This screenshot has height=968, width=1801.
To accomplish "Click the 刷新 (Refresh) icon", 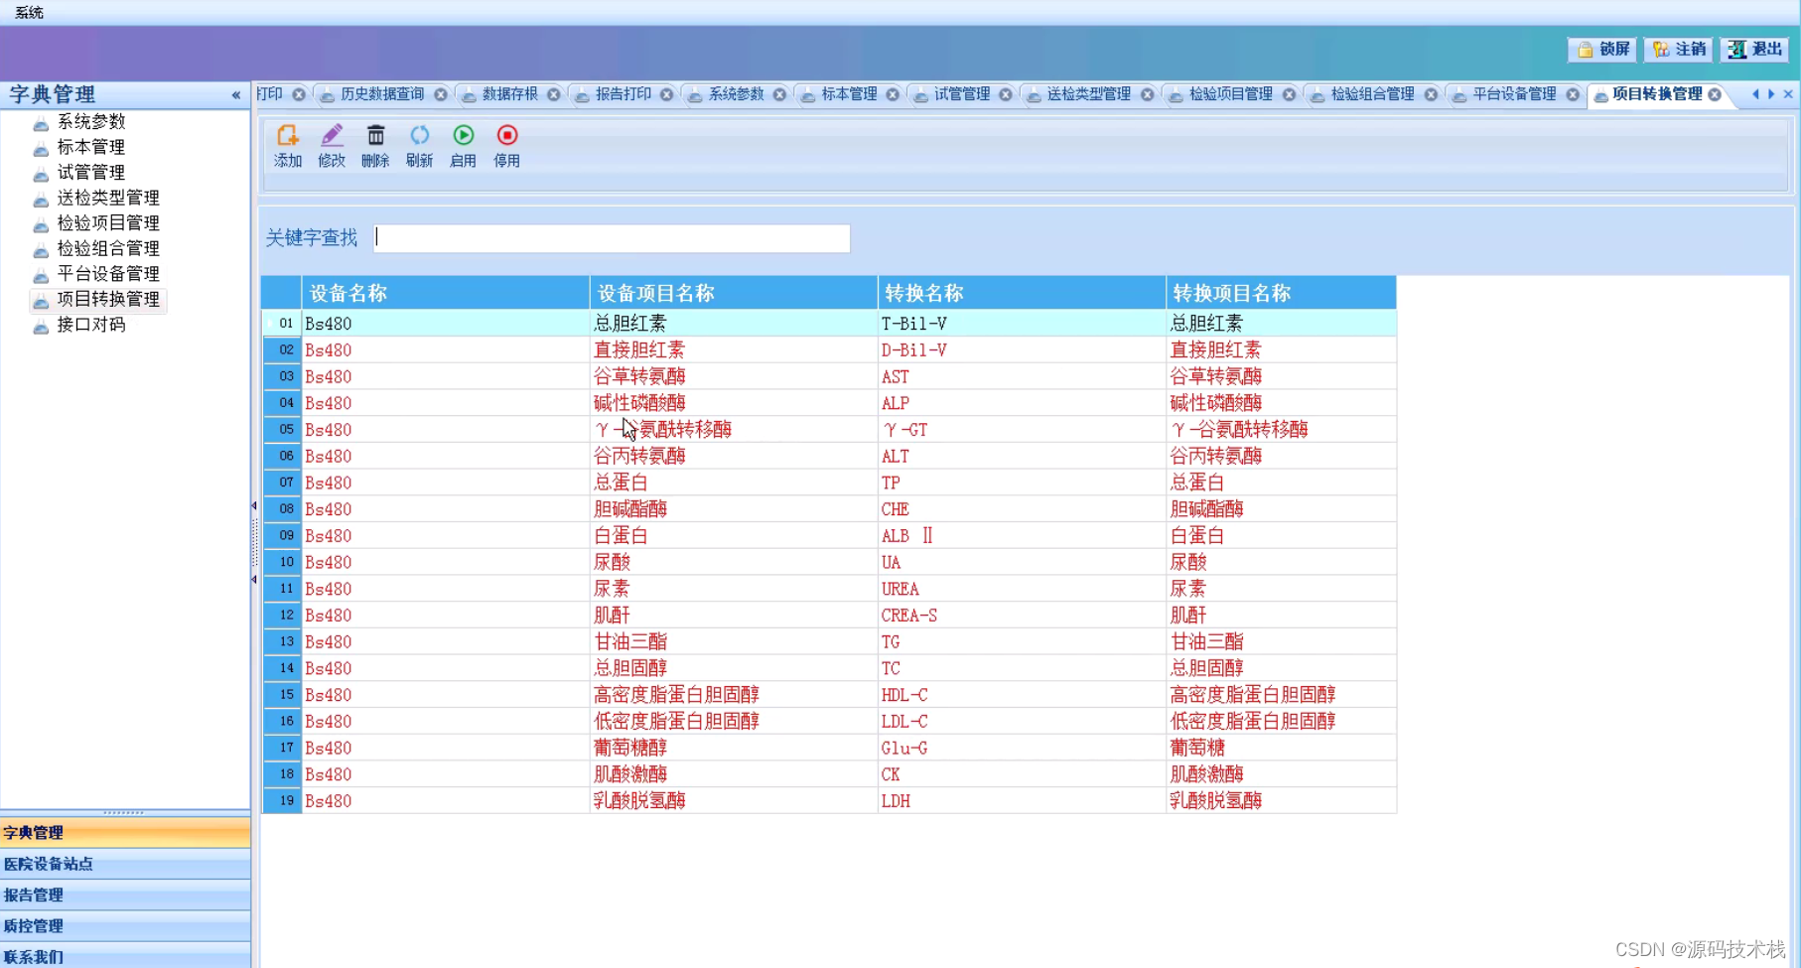I will 419,146.
